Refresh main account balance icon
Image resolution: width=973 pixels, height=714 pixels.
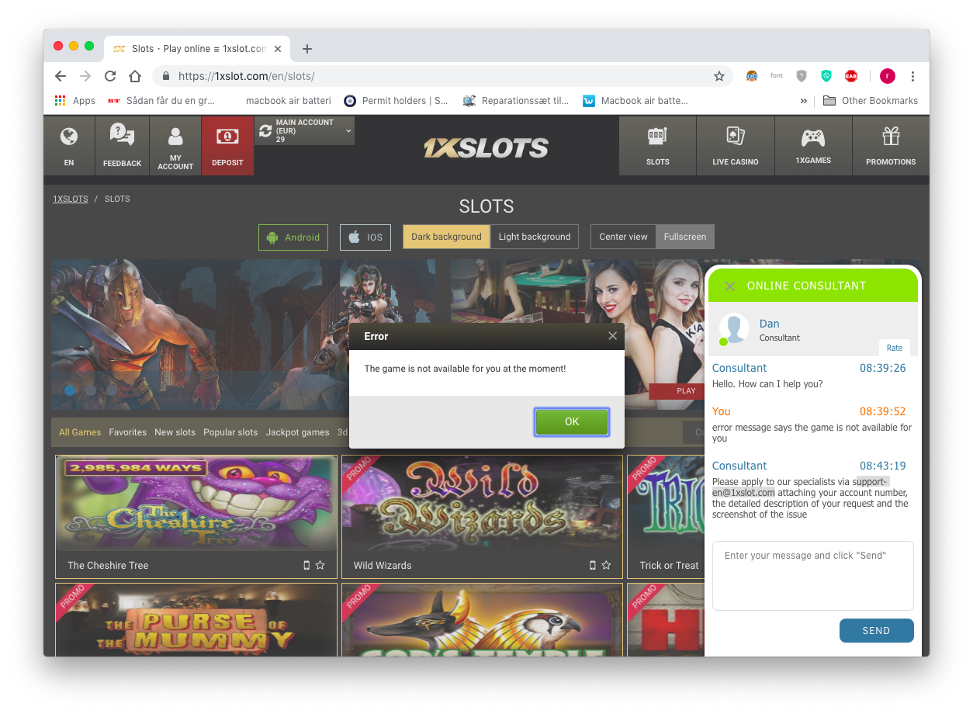tap(265, 131)
